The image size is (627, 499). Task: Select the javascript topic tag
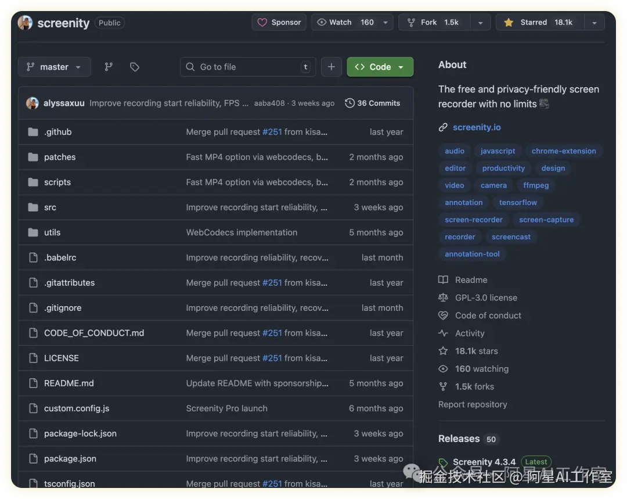click(498, 151)
